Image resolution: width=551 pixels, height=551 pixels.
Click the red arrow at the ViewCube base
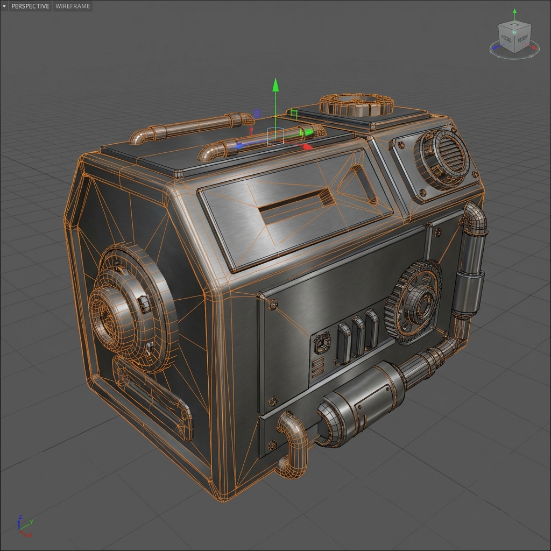(x=534, y=47)
